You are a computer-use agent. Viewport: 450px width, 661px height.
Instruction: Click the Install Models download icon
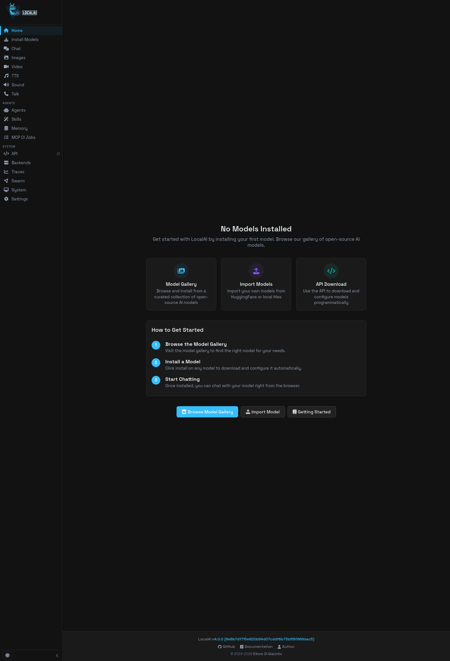[x=6, y=39]
